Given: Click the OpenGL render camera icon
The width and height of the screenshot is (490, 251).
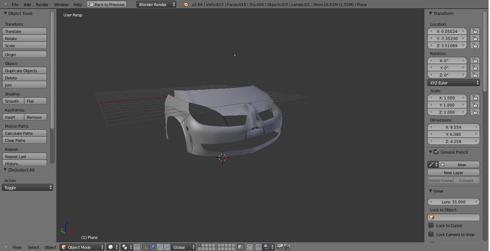Looking at the screenshot, I should (x=280, y=247).
